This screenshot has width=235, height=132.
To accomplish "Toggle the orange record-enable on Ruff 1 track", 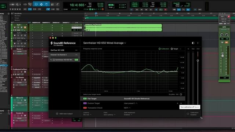I will point(25,27).
